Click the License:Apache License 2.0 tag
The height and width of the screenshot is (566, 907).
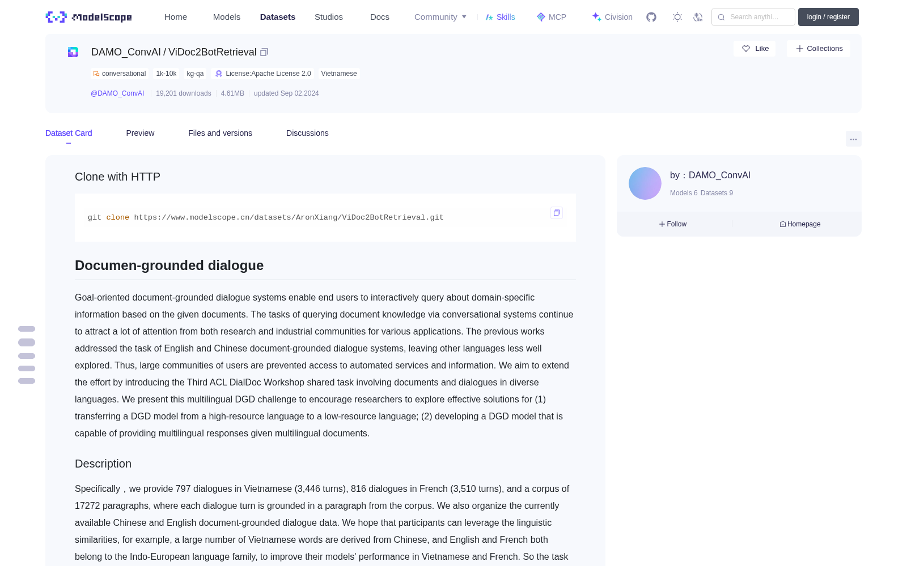(x=263, y=74)
